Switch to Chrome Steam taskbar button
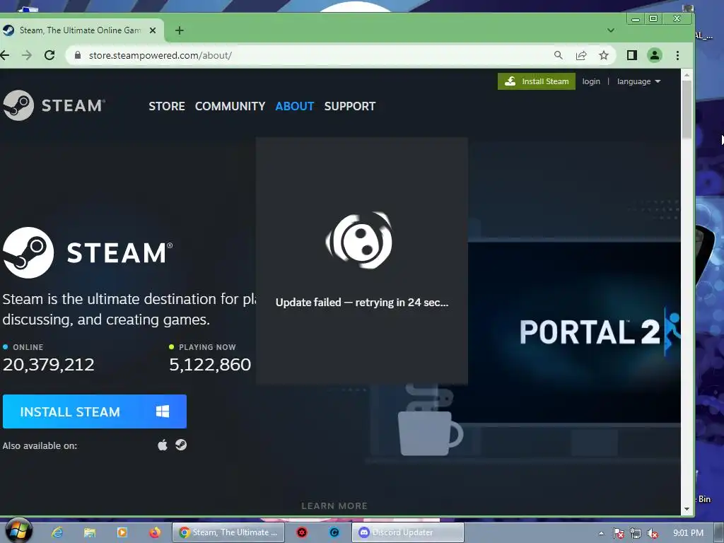This screenshot has height=543, width=724. 228,532
